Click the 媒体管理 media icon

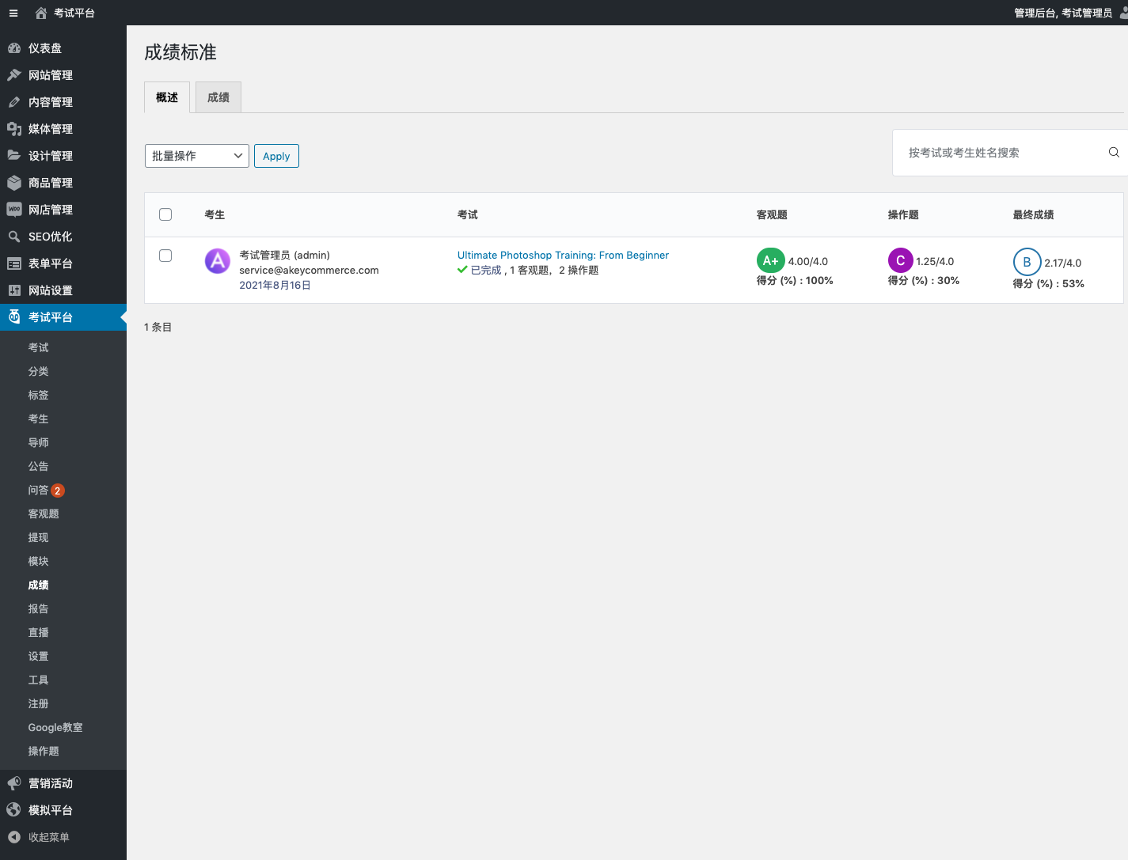click(14, 129)
